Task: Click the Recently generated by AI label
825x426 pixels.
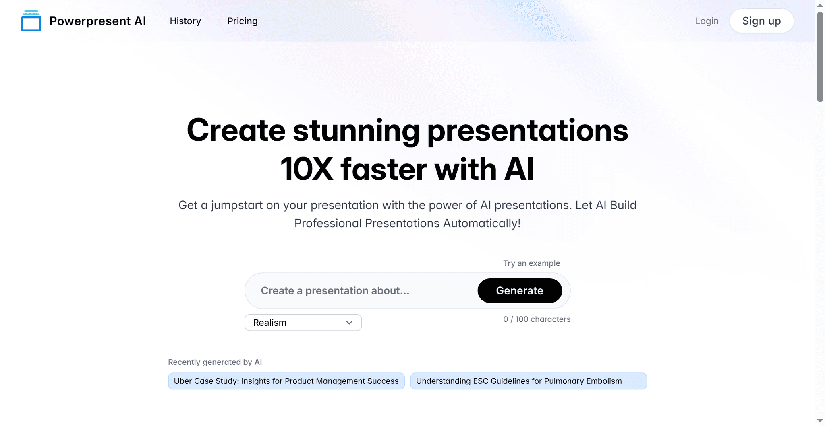Action: click(215, 362)
